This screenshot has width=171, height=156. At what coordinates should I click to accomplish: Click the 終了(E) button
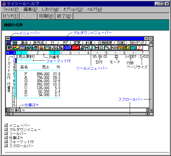pyautogui.click(x=64, y=16)
